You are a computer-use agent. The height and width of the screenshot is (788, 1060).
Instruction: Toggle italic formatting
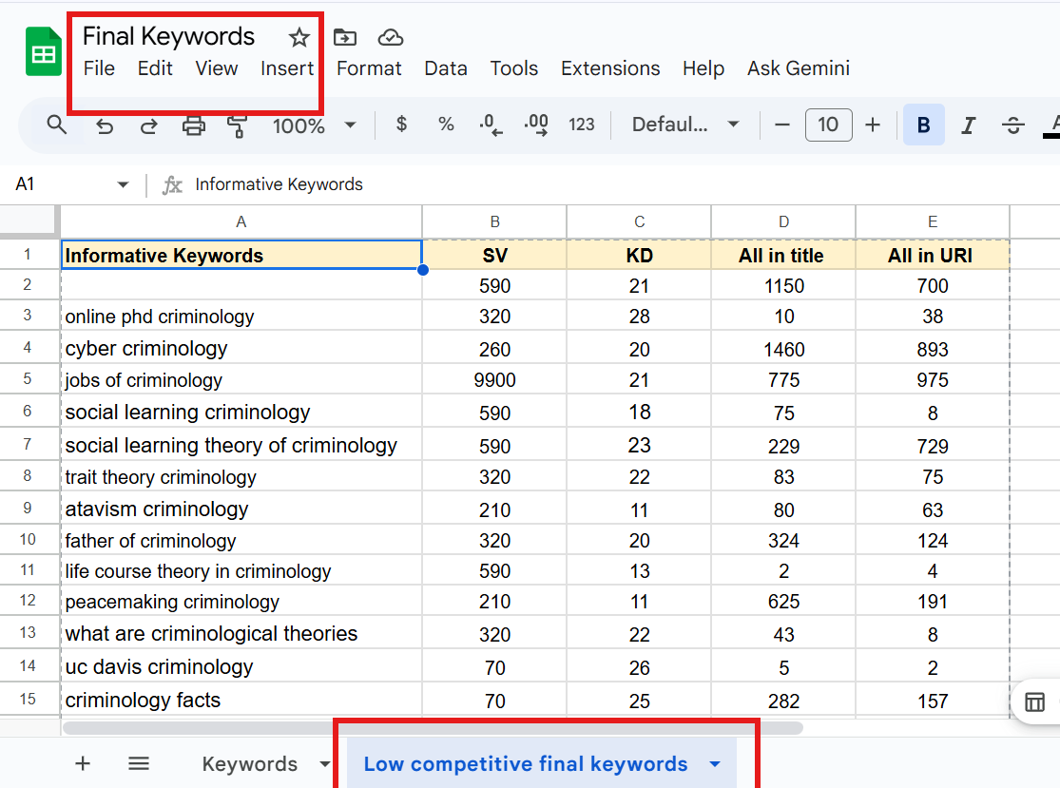[969, 125]
